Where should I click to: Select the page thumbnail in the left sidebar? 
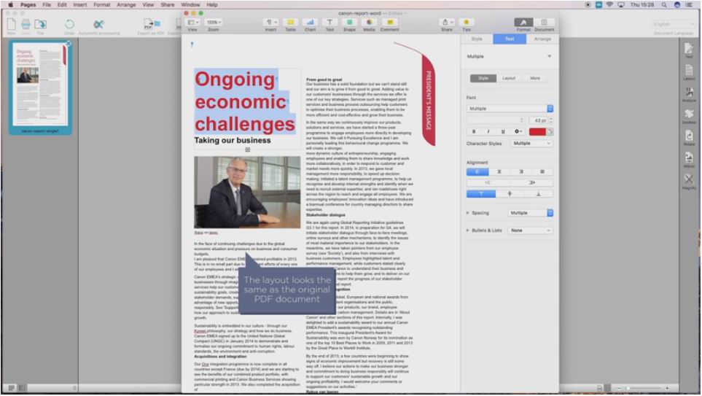click(40, 84)
